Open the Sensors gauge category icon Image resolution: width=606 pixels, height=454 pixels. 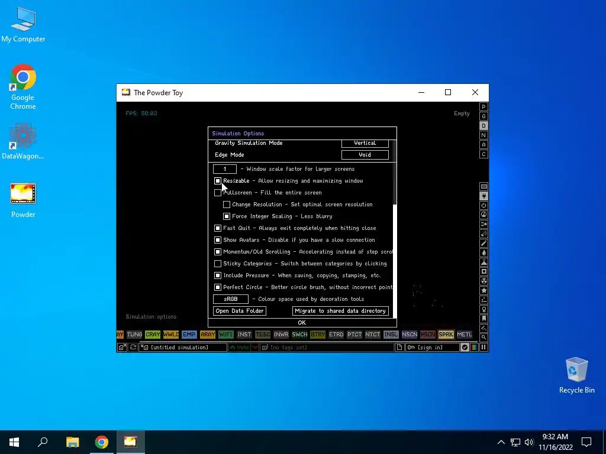tap(483, 215)
